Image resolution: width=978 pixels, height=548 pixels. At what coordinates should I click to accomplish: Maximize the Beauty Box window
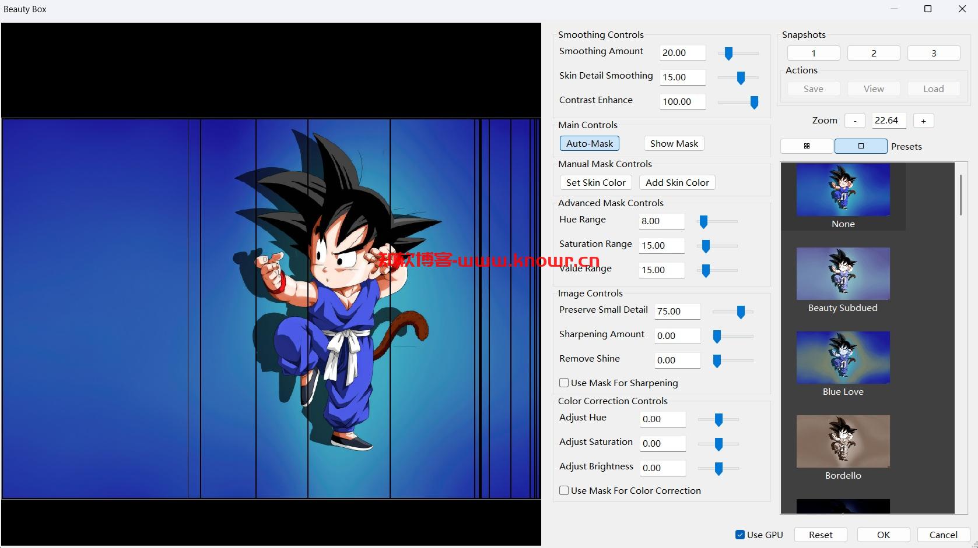coord(928,9)
